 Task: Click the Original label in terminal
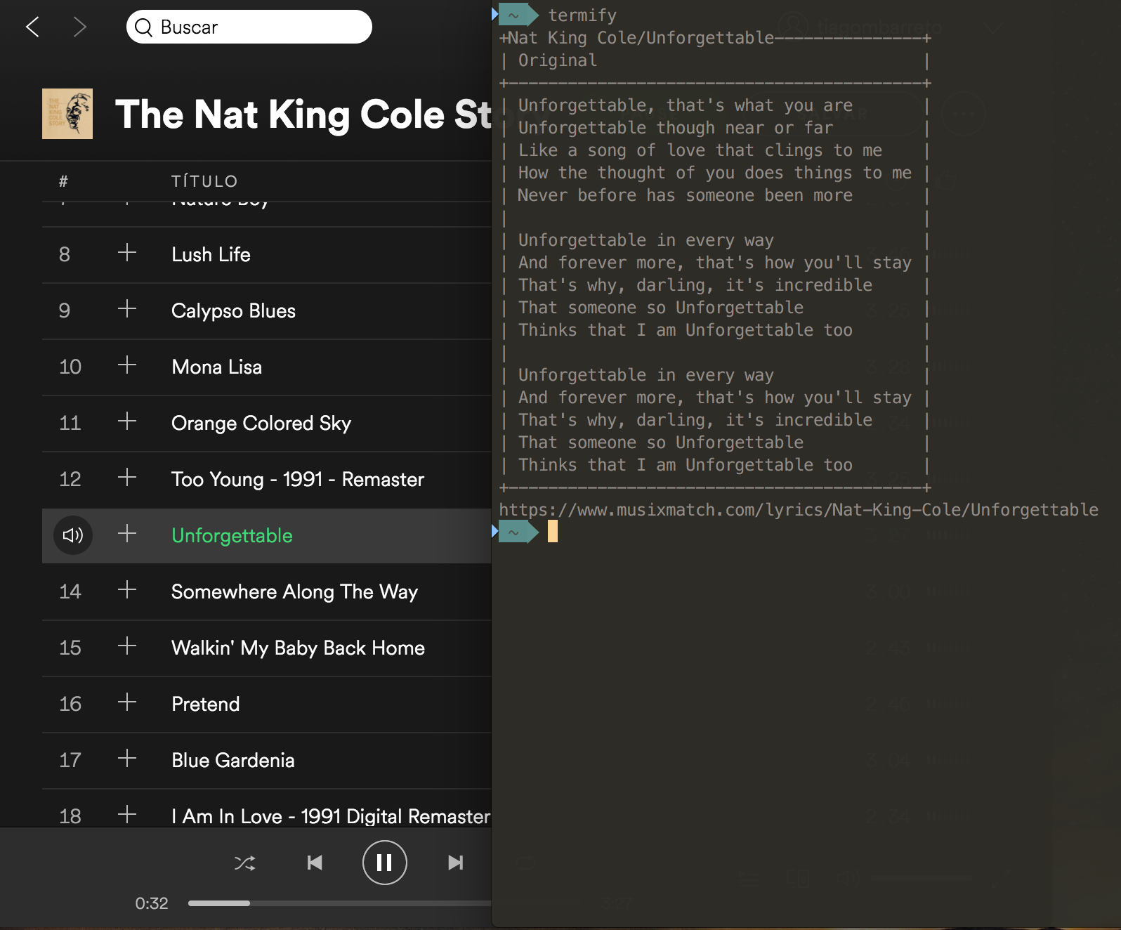(x=558, y=60)
